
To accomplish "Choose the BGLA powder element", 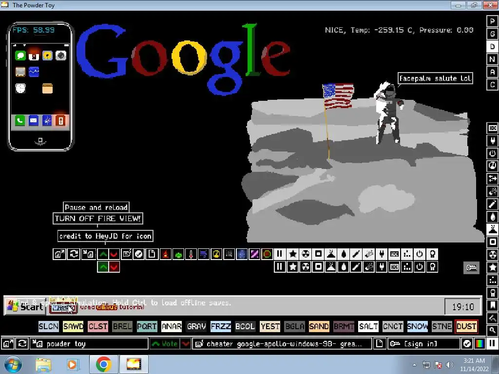I will point(294,326).
